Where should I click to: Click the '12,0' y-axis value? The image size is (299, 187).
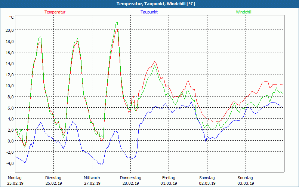coord(10,74)
